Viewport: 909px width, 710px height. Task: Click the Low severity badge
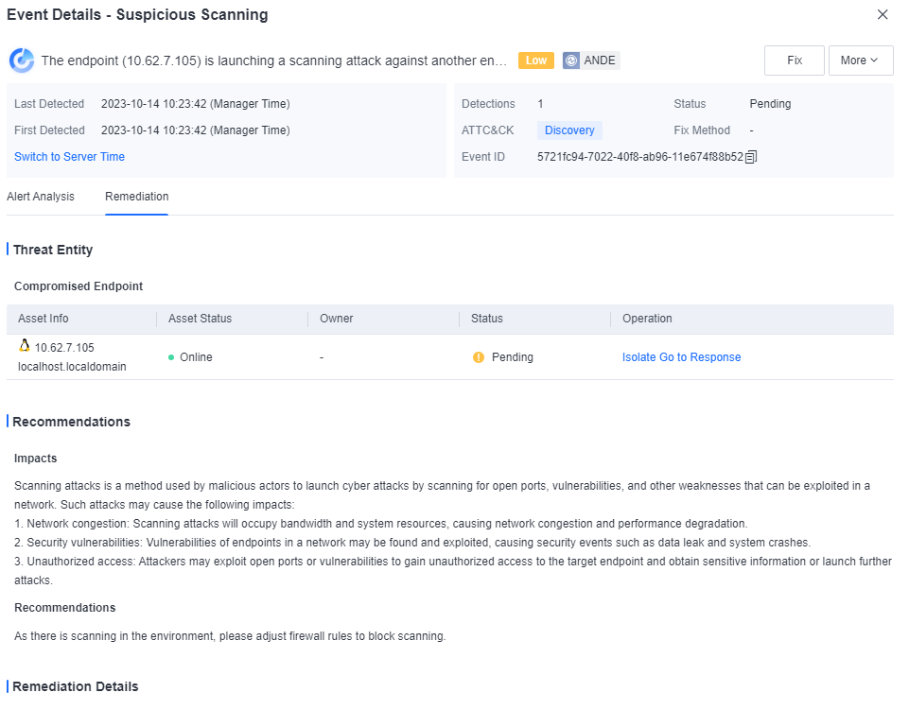tap(536, 61)
